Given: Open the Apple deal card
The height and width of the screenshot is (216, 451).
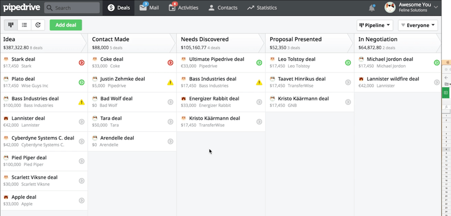Looking at the screenshot, I should coord(44,200).
